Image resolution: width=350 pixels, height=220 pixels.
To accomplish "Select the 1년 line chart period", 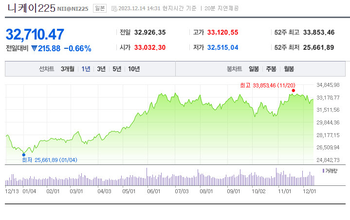I will coord(86,69).
